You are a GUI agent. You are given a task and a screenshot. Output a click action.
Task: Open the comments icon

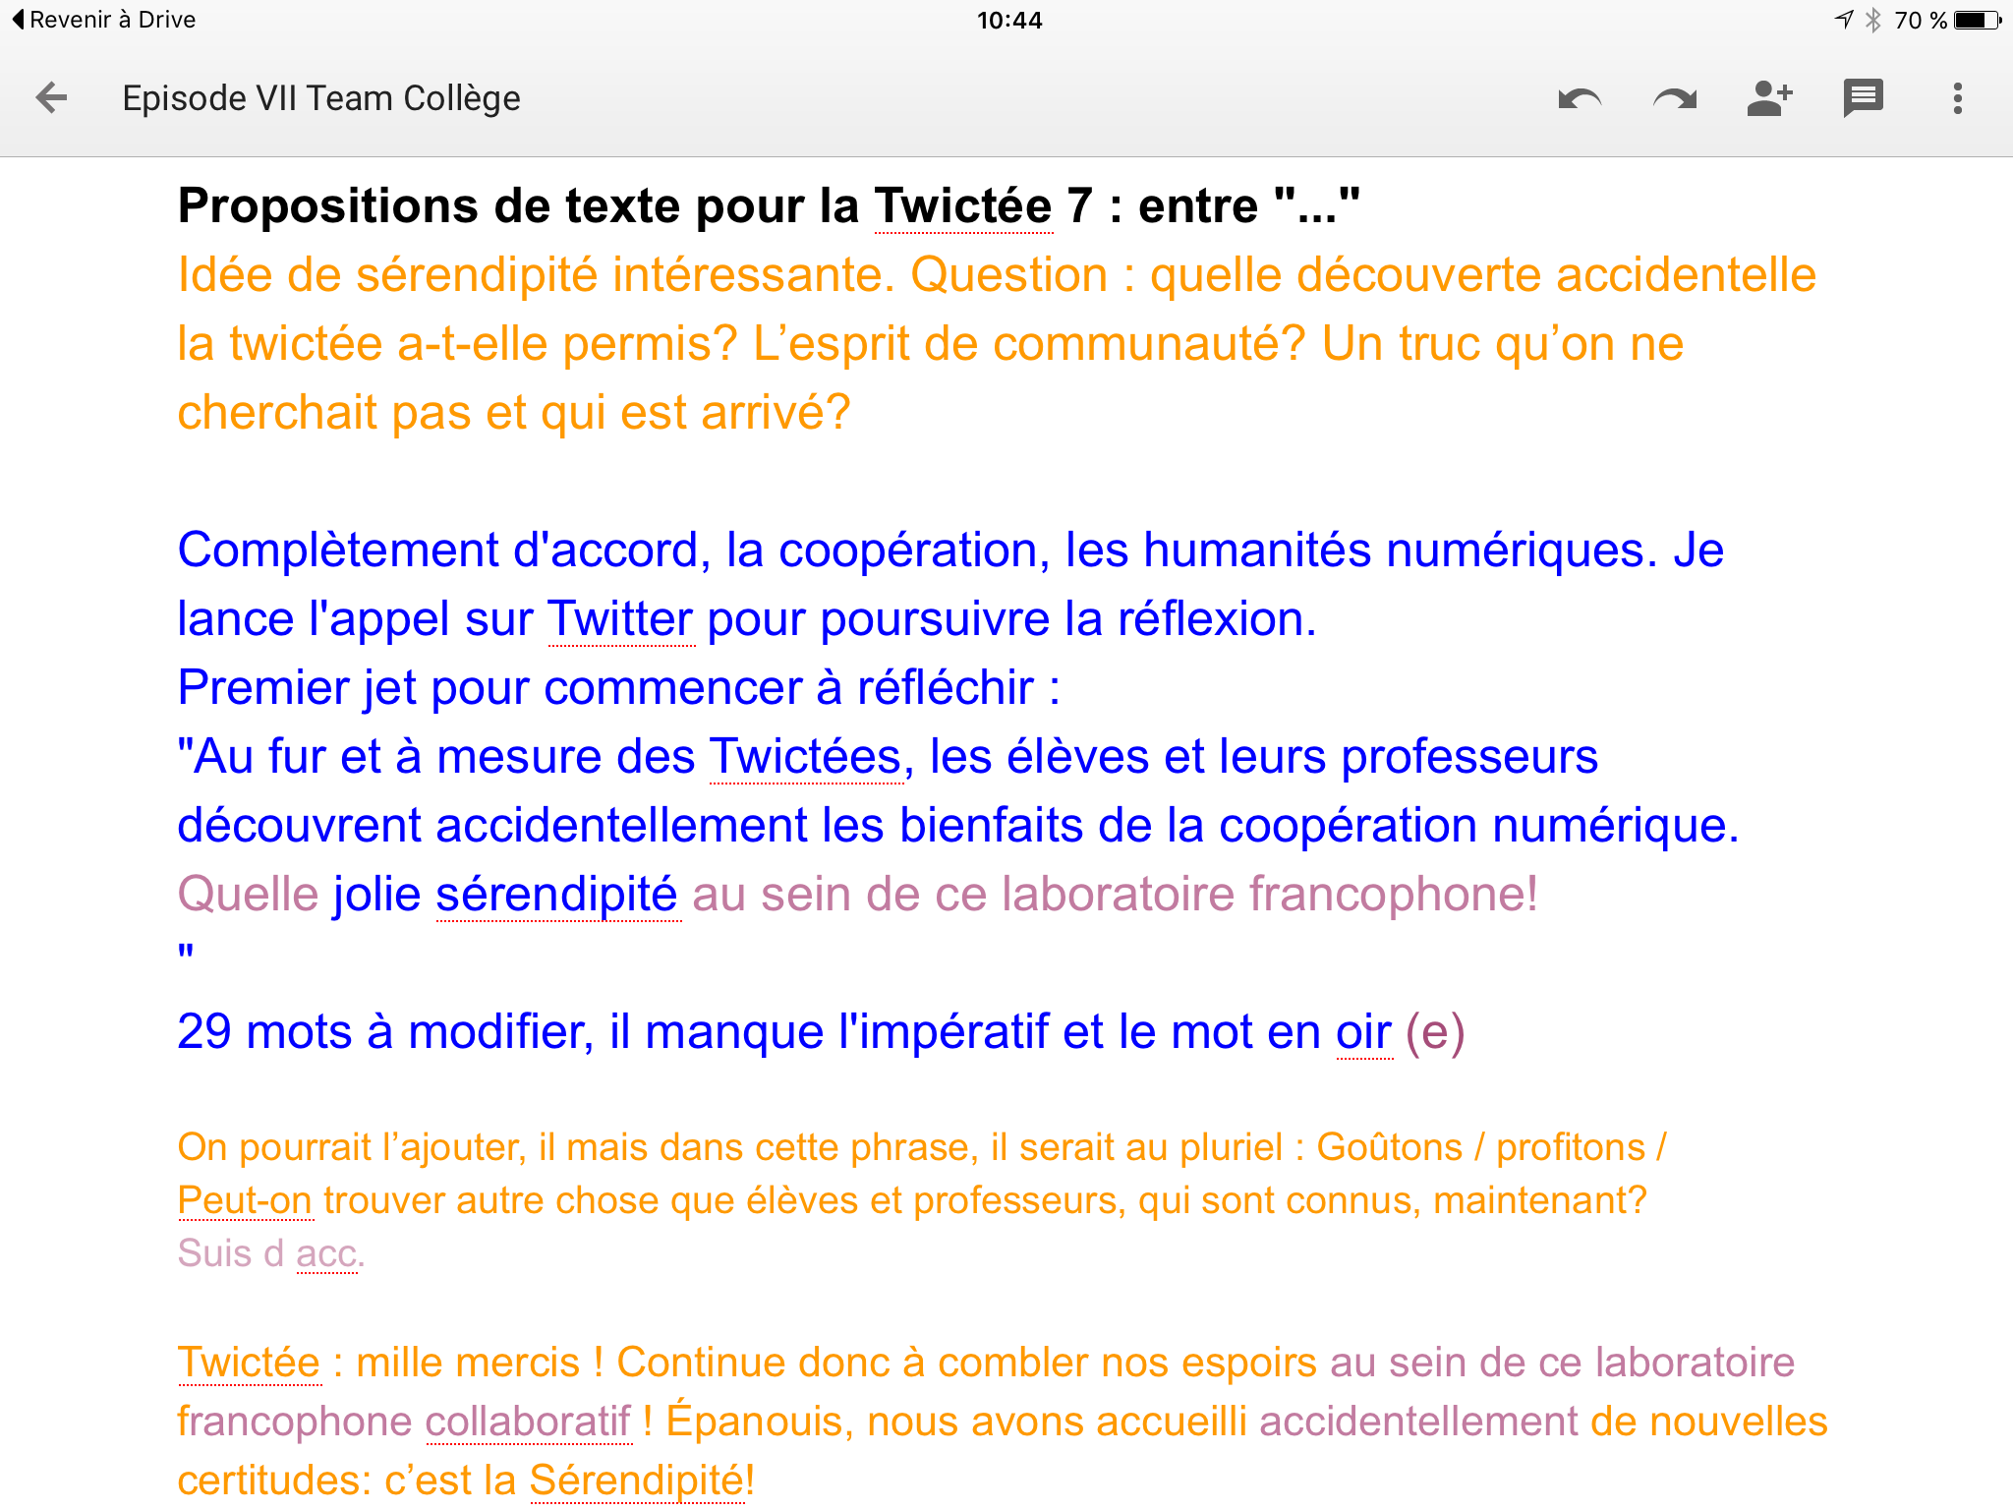(1863, 98)
